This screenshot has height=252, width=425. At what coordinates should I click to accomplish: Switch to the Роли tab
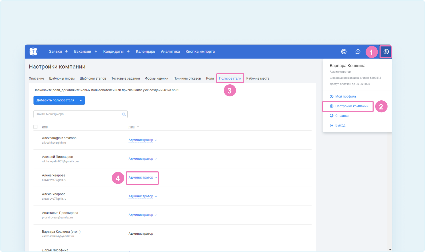click(210, 78)
